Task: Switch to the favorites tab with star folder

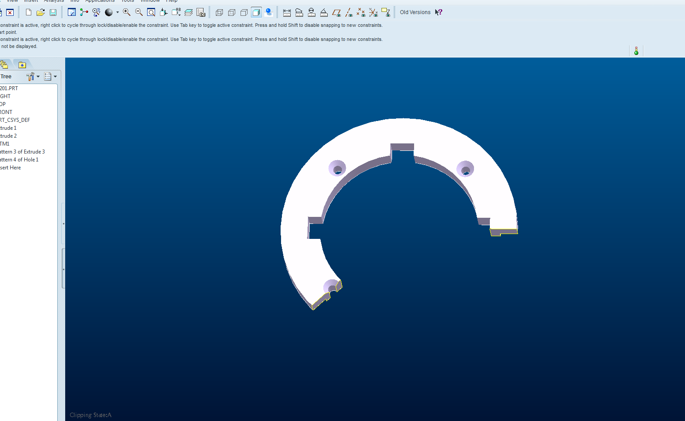Action: (22, 65)
